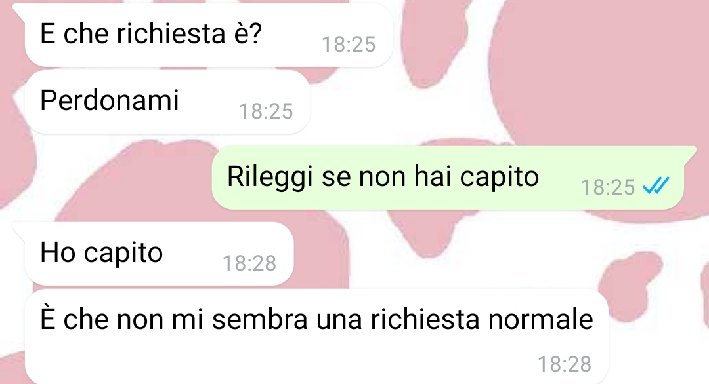The width and height of the screenshot is (709, 384).
Task: Select the 'Perdonami' message text
Action: tap(110, 100)
